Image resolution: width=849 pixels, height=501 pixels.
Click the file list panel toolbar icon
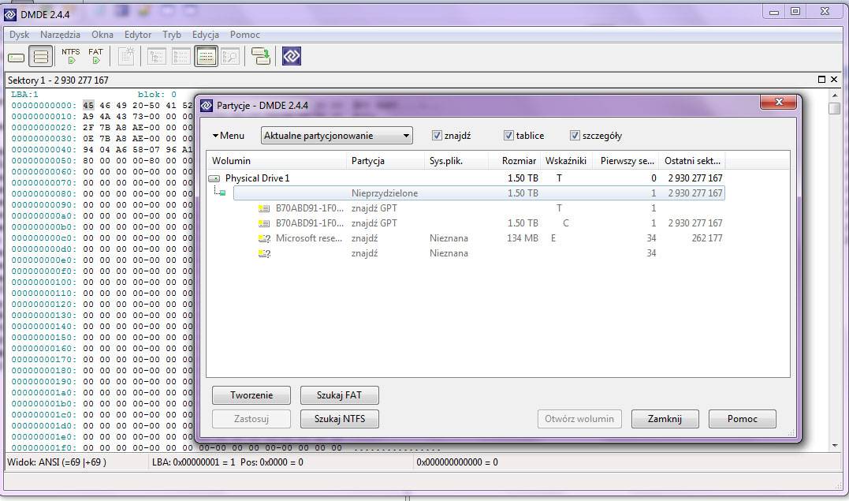(181, 56)
